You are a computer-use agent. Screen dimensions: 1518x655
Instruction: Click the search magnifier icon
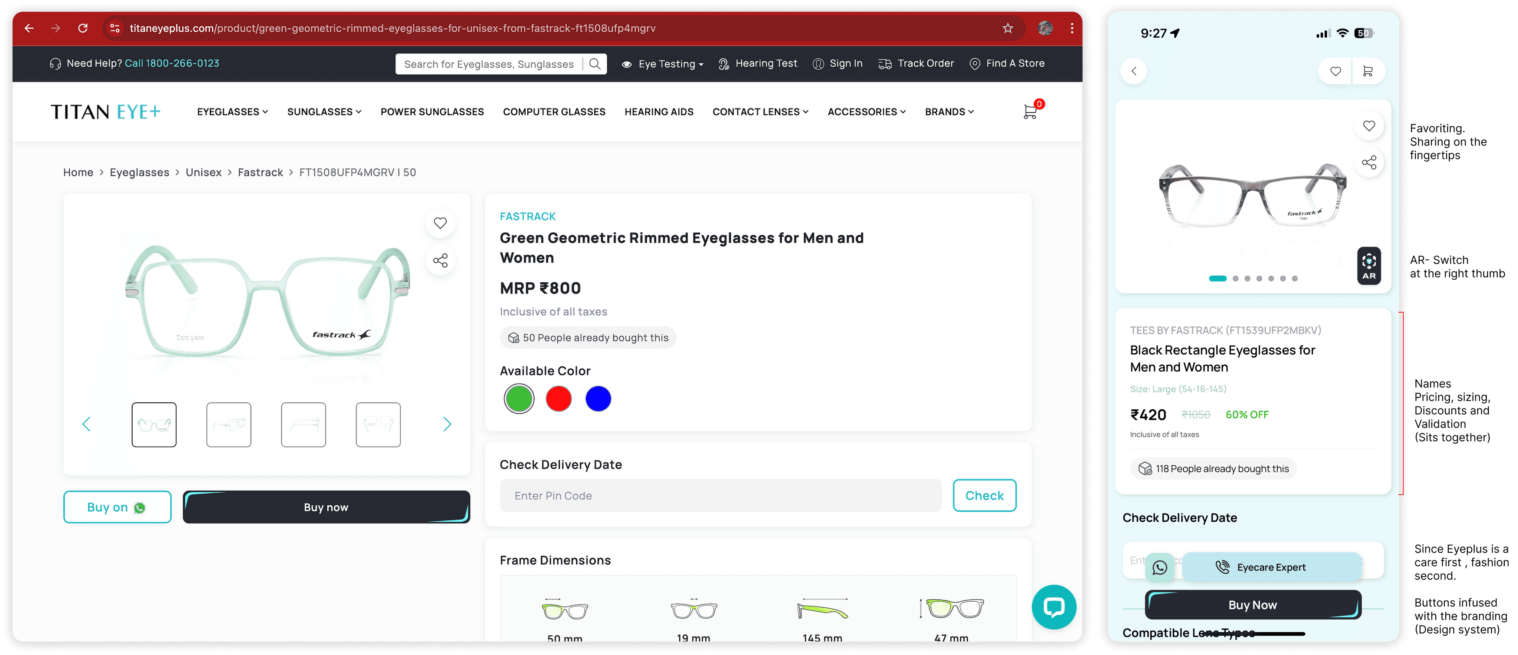click(595, 64)
